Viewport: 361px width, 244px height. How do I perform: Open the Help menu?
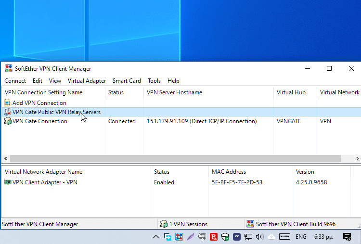pyautogui.click(x=173, y=81)
